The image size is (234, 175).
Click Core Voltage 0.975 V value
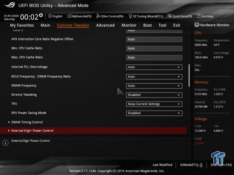[218, 57]
